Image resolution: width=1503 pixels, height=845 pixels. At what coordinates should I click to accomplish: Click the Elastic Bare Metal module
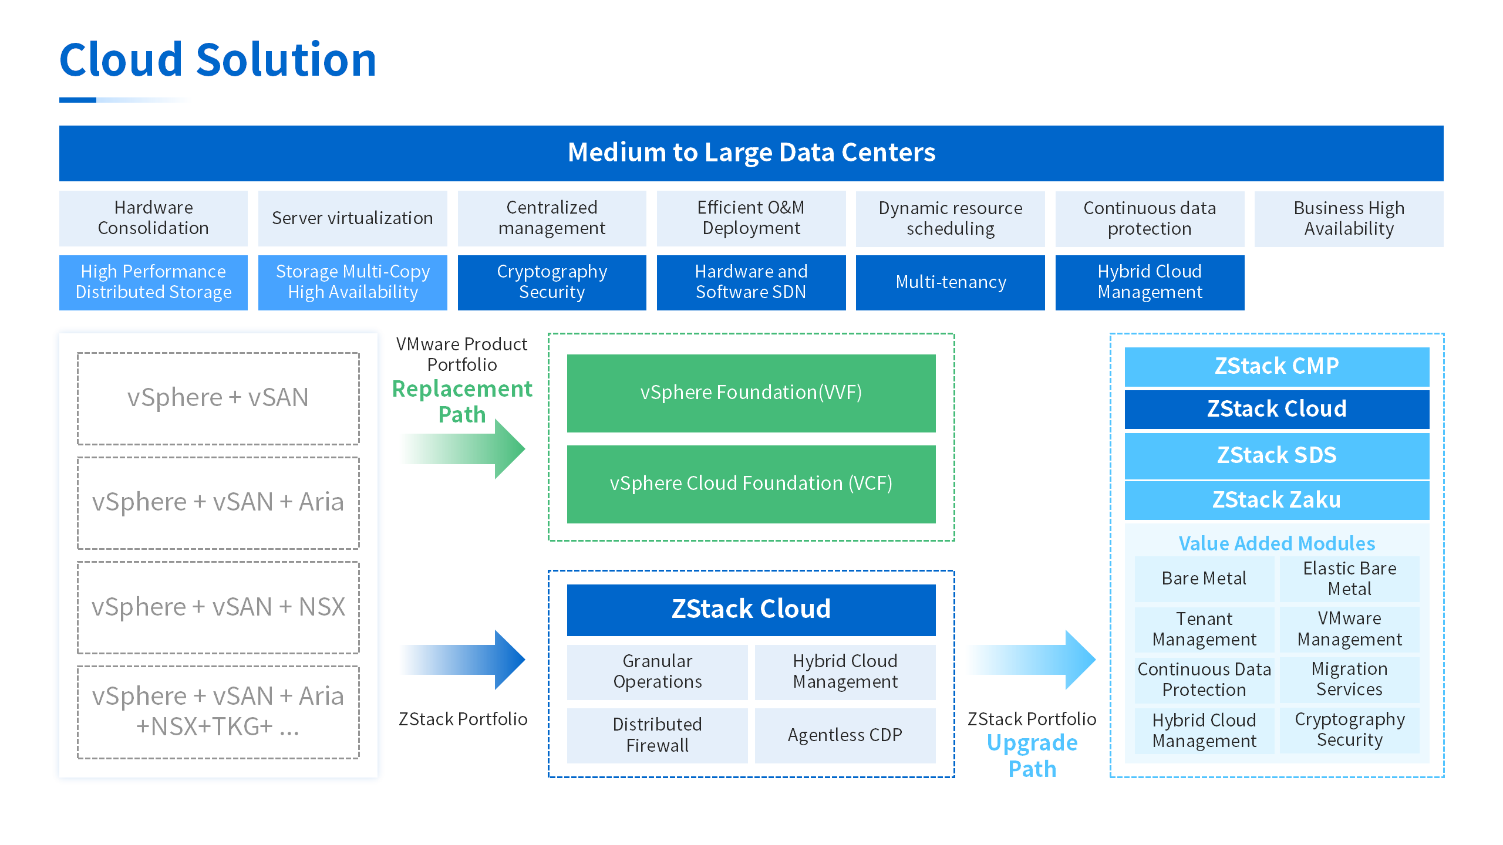(x=1350, y=579)
